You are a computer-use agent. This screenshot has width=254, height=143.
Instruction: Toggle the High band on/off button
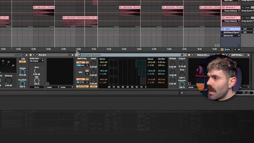pyautogui.click(x=81, y=62)
